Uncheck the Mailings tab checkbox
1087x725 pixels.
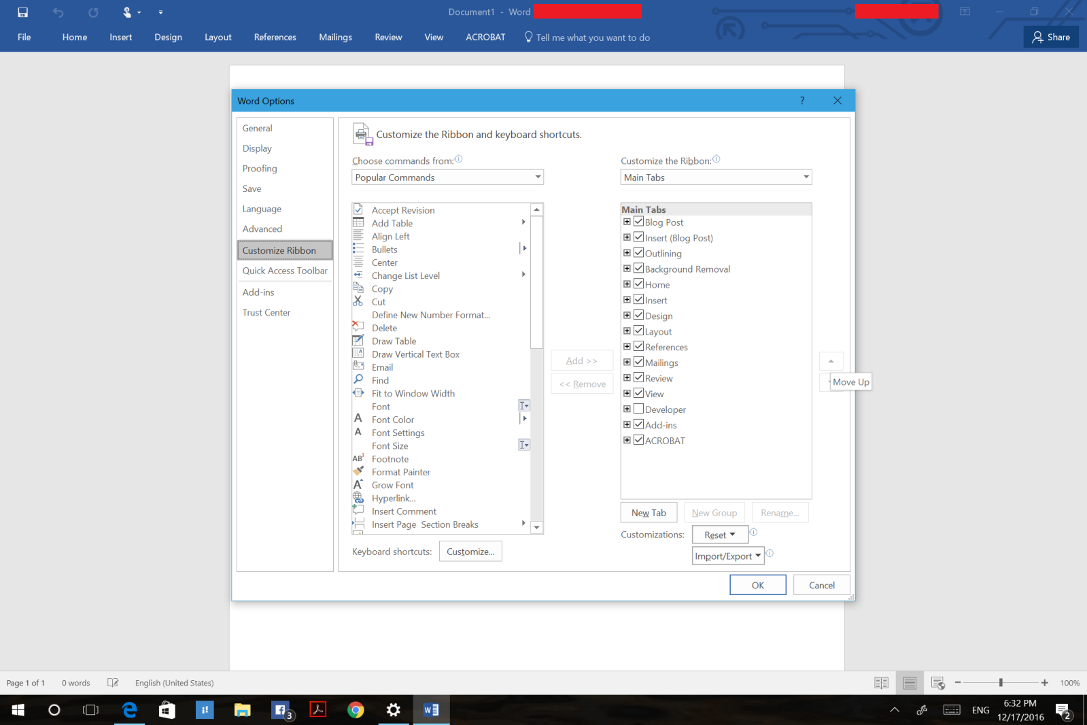pyautogui.click(x=638, y=362)
